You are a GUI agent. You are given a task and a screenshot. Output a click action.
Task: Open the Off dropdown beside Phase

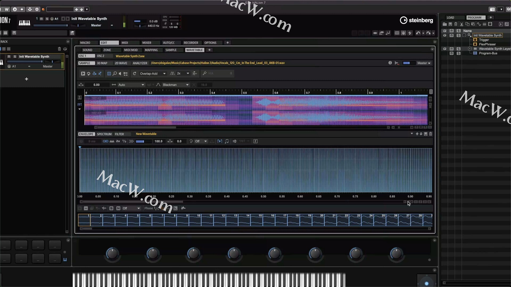click(131, 208)
